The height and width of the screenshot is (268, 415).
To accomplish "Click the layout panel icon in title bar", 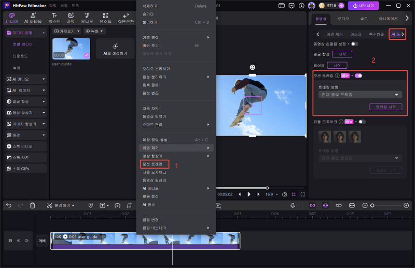I will point(282,6).
